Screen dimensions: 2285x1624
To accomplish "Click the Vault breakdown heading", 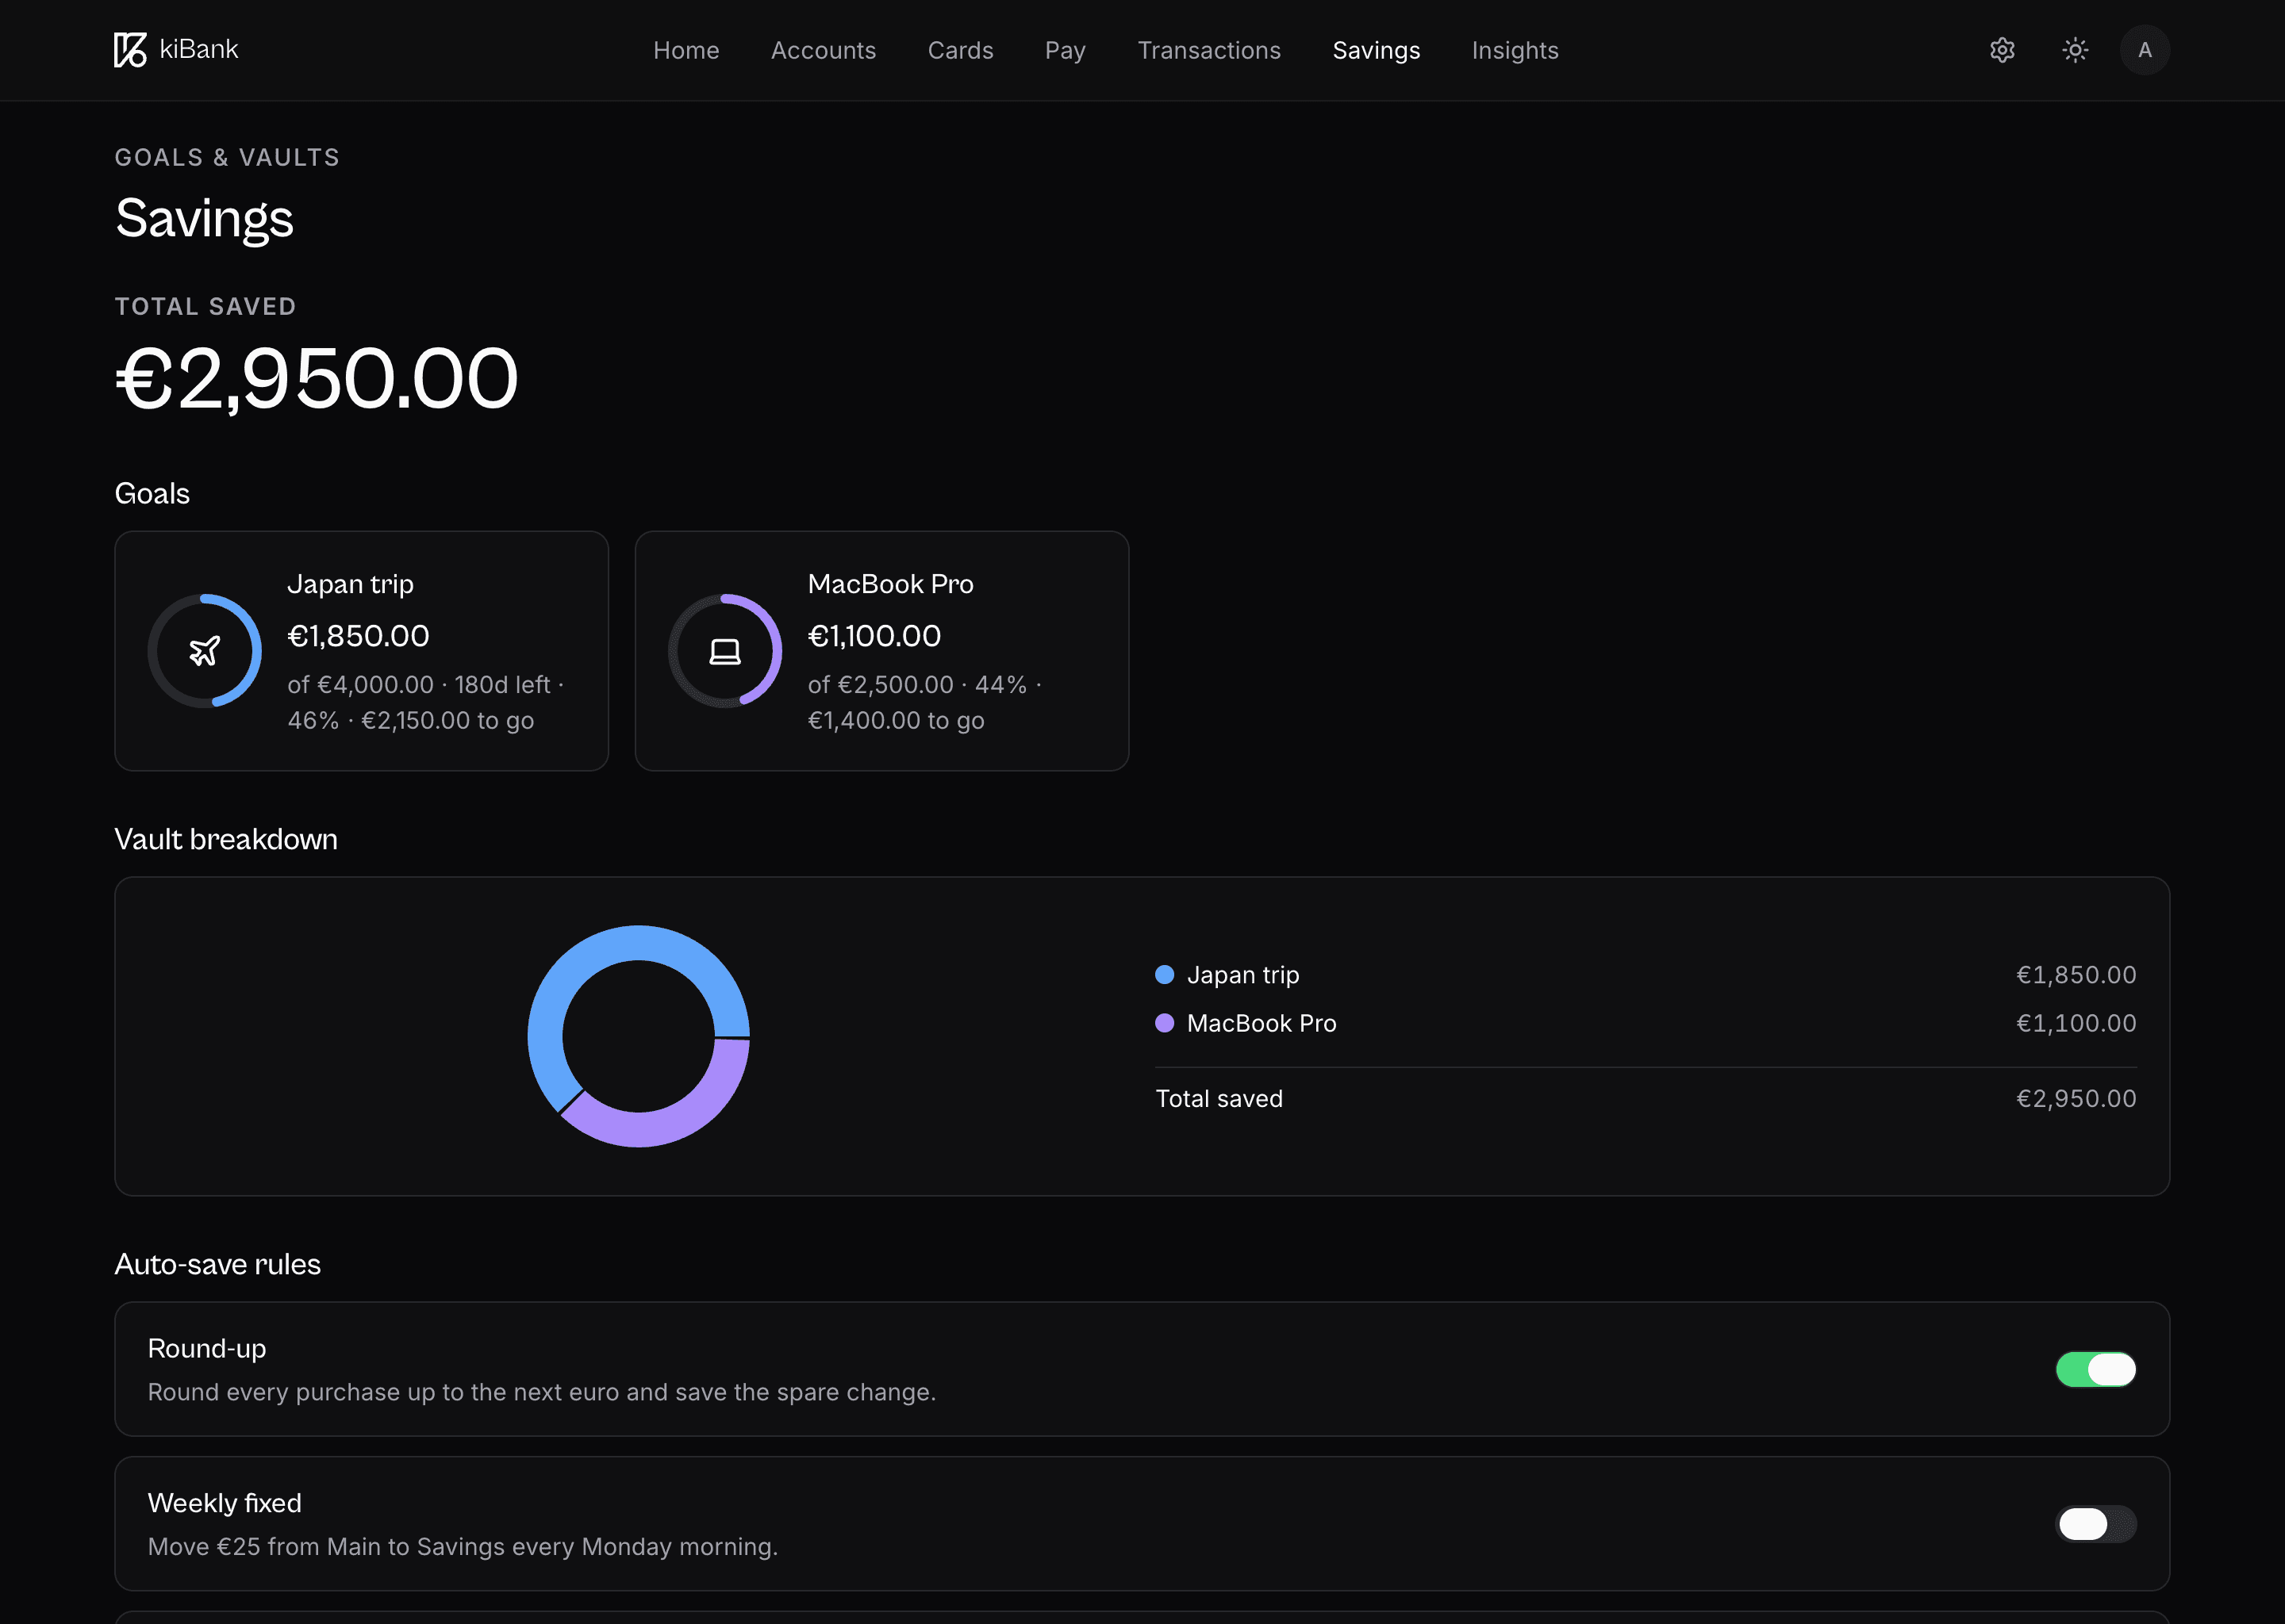I will 226,839.
